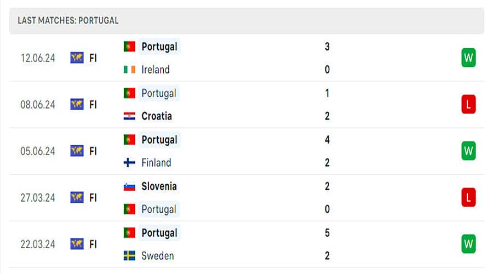This screenshot has width=493, height=274.
Task: Click green W badge for Sweden match
Action: pos(468,244)
